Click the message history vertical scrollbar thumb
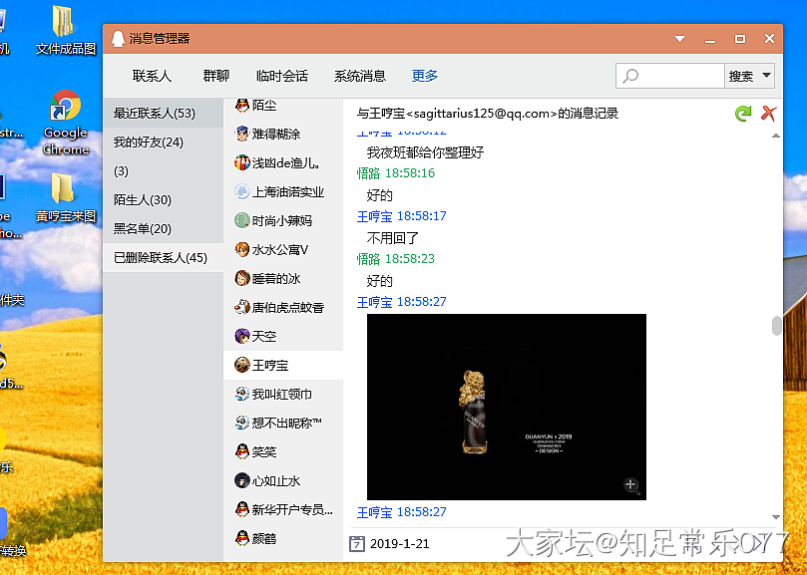Screen dimensions: 807x575 point(776,327)
